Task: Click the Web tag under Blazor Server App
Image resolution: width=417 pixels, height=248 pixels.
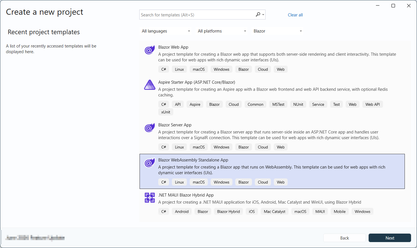Action: (281, 147)
